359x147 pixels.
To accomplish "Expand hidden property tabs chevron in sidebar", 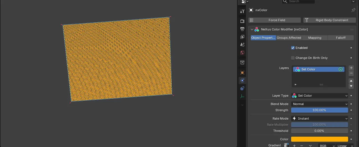I will [x=242, y=105].
